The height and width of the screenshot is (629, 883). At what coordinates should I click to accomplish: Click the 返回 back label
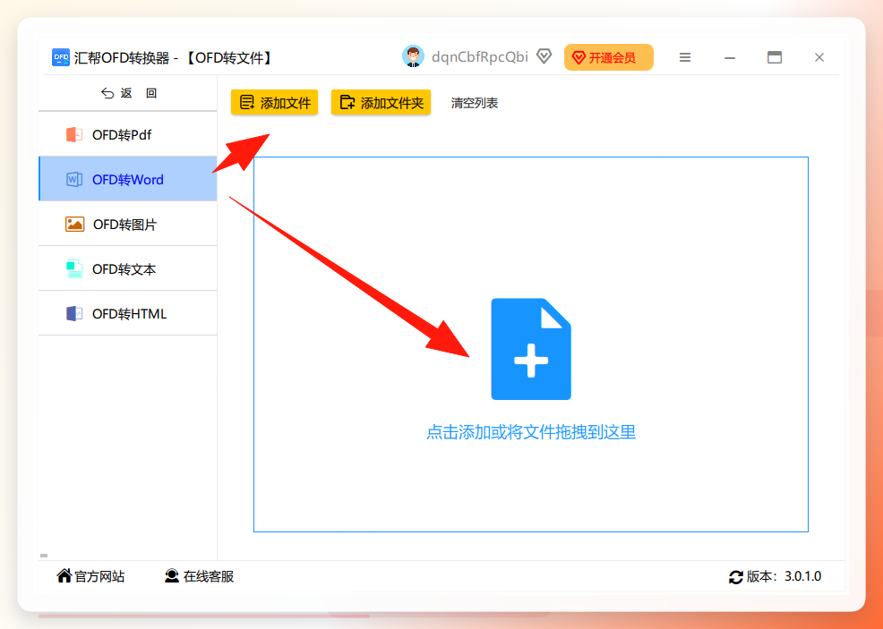tap(139, 93)
